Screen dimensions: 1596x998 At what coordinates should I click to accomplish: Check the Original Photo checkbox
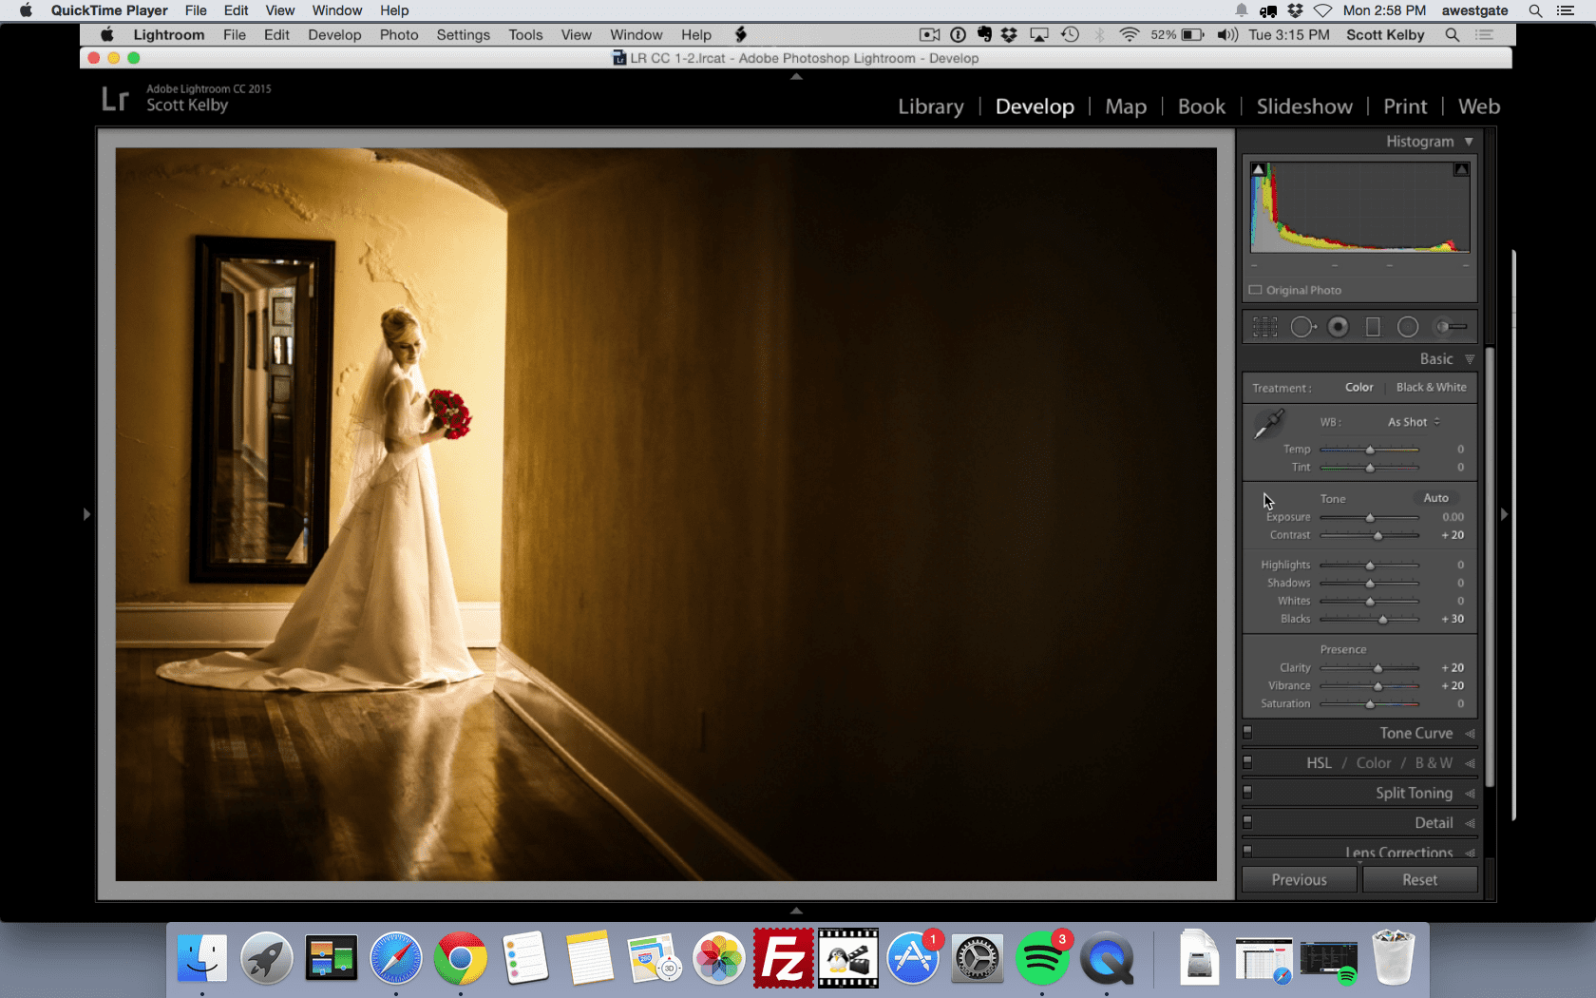[1255, 290]
